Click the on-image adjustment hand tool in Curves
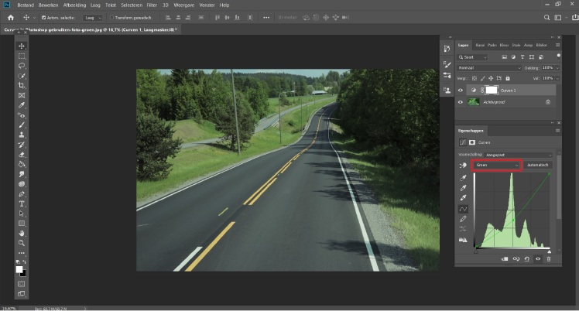Screen dimensions: 579x311 463,166
